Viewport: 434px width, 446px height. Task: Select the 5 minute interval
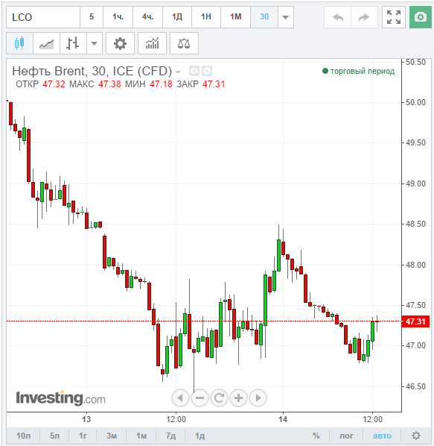(92, 17)
